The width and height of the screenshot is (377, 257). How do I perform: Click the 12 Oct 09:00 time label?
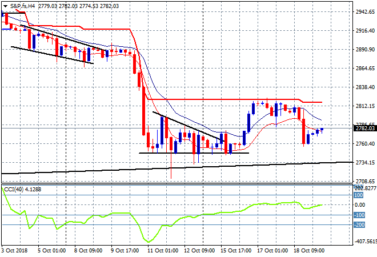point(199,251)
